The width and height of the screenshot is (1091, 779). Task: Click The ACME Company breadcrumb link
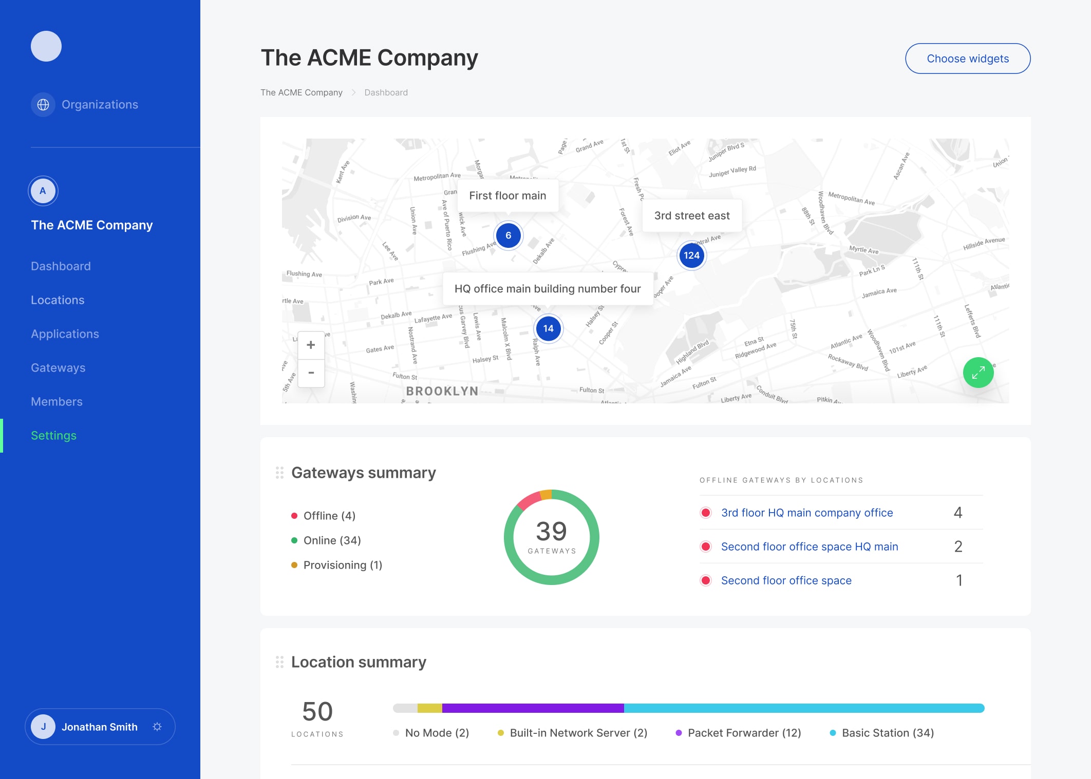pyautogui.click(x=301, y=92)
